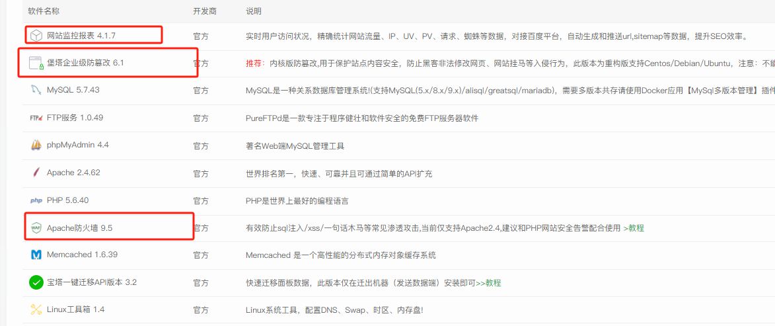This screenshot has width=775, height=326.
Task: Click the green check 宝塔一键迁移 icon
Action: tap(36, 282)
